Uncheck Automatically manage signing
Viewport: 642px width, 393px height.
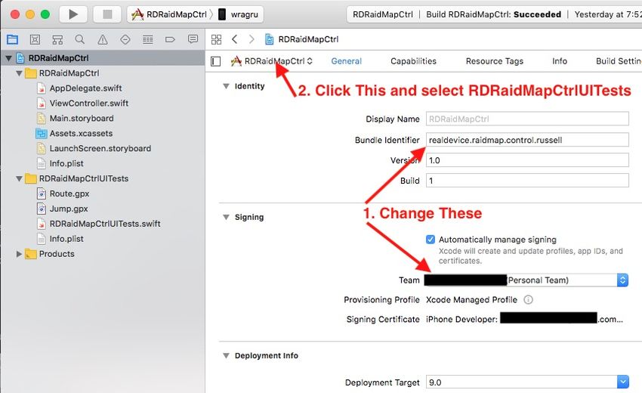tap(431, 240)
